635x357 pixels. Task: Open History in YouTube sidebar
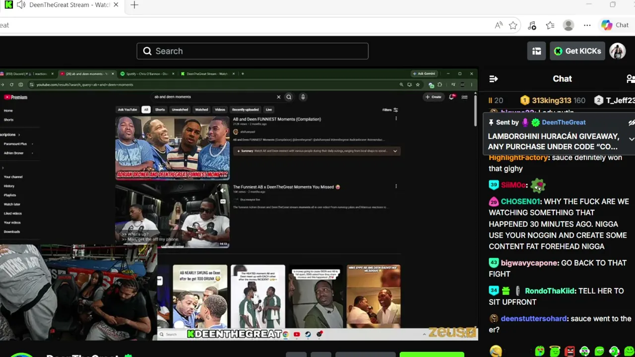point(9,186)
